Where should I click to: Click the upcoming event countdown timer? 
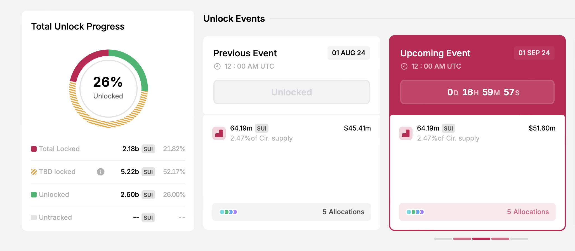click(477, 92)
